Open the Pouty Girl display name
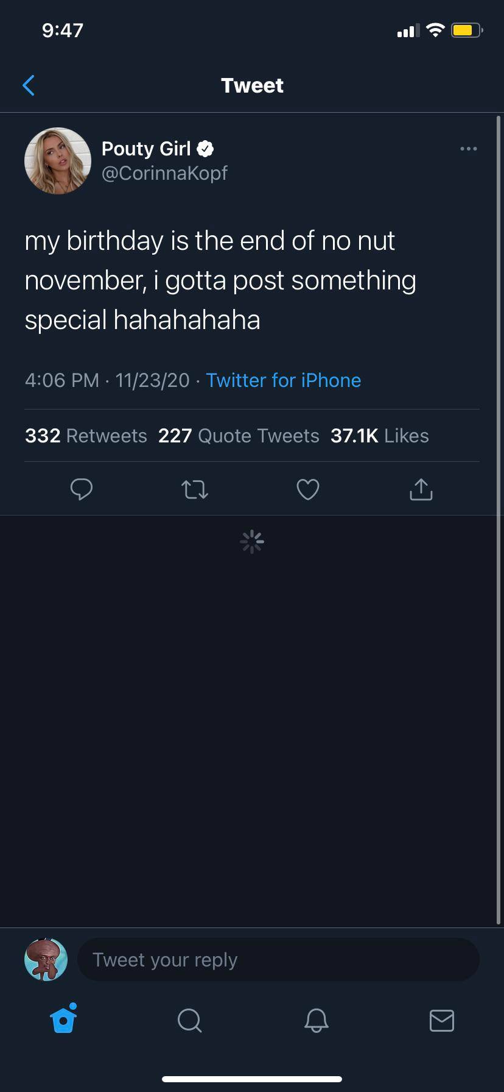 (146, 149)
